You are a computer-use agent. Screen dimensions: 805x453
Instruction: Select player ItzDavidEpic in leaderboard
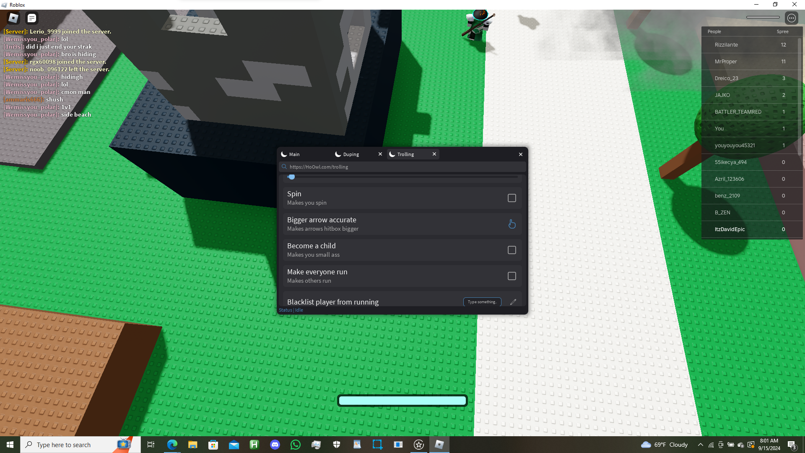point(750,229)
